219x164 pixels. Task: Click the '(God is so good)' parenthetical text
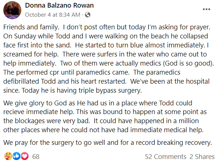click(x=188, y=63)
